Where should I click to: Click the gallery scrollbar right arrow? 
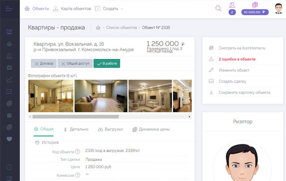189,117
